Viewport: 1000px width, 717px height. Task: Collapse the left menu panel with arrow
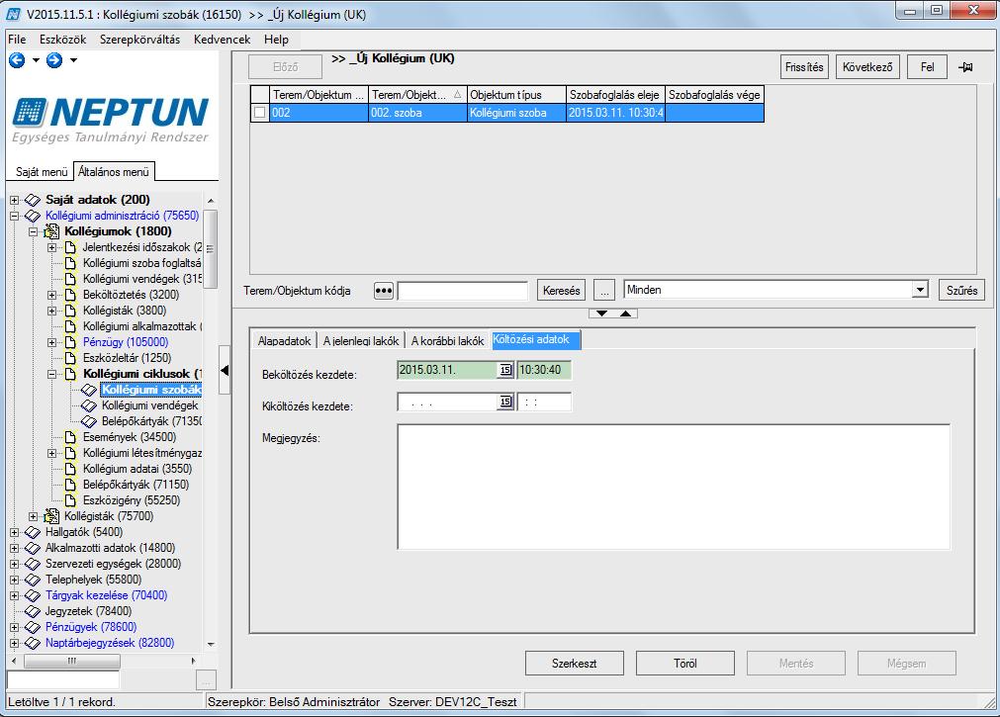[225, 370]
